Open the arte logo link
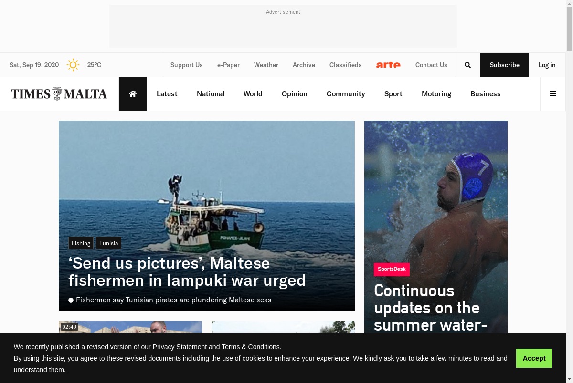Image resolution: width=573 pixels, height=383 pixels. click(x=388, y=65)
